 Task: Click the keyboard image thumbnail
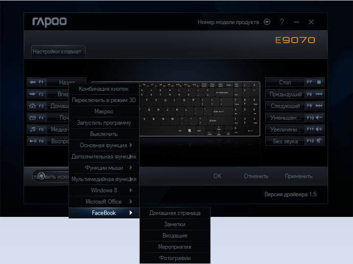click(199, 109)
